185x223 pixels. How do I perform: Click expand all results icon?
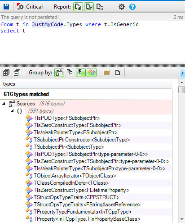pyautogui.click(x=6, y=73)
